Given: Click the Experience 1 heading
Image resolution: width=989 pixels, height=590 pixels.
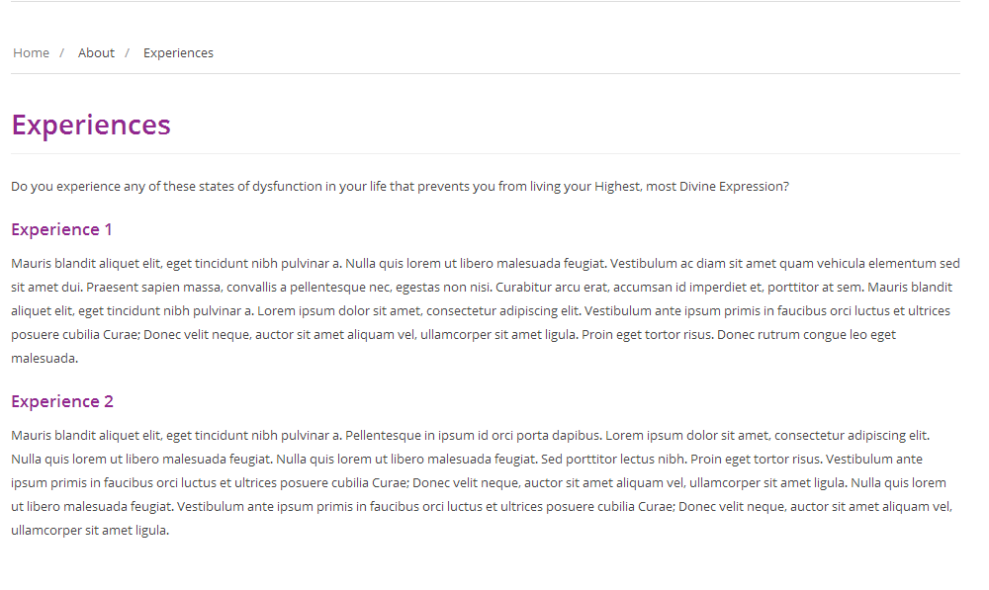Looking at the screenshot, I should (x=61, y=229).
